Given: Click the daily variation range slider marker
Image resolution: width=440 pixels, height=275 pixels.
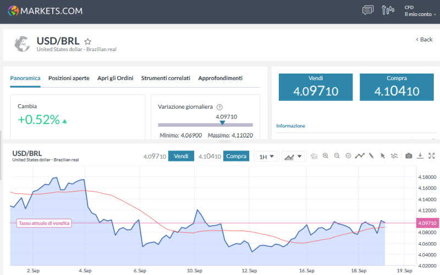Looking at the screenshot, I should 222,123.
